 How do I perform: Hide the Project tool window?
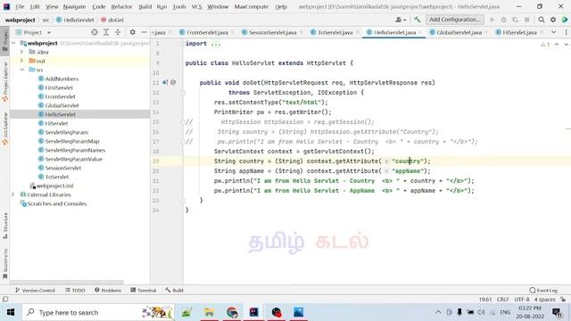[145, 32]
